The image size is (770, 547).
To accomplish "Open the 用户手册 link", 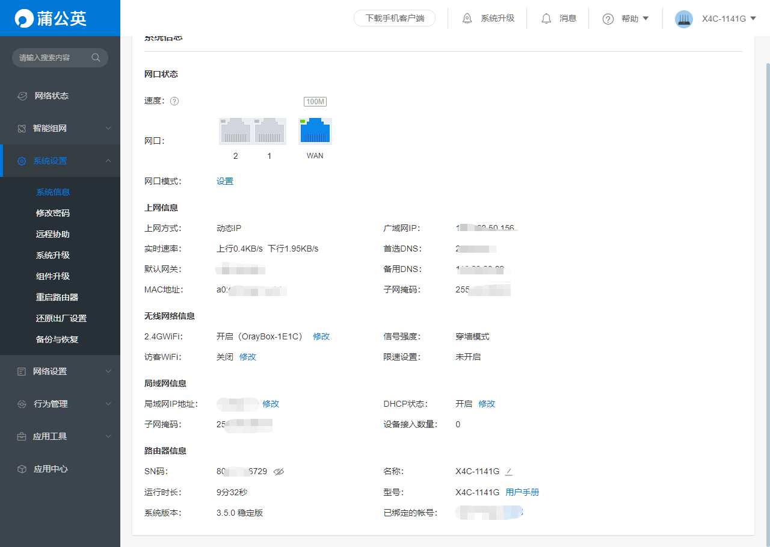I will (x=522, y=492).
